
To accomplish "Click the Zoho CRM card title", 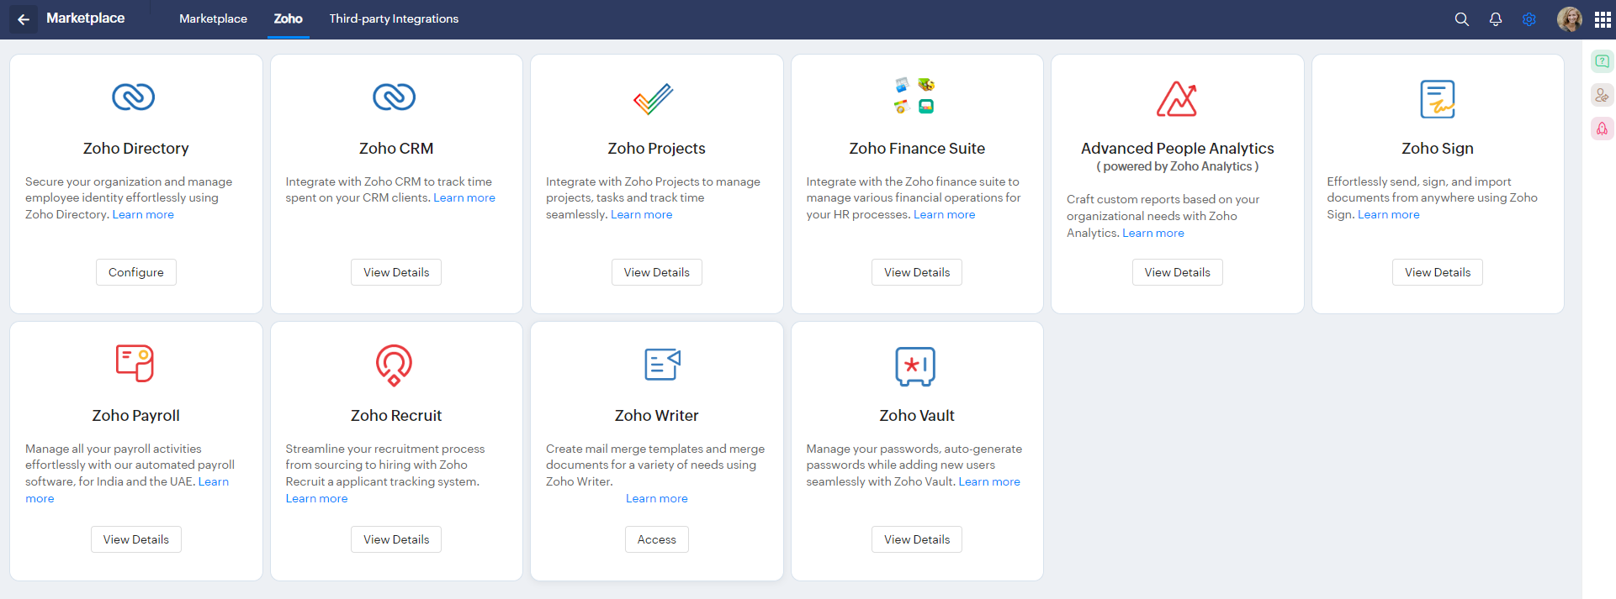I will [396, 148].
